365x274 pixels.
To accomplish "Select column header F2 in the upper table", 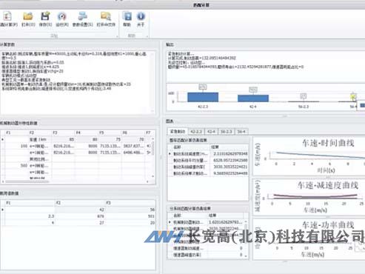I will point(39,133).
